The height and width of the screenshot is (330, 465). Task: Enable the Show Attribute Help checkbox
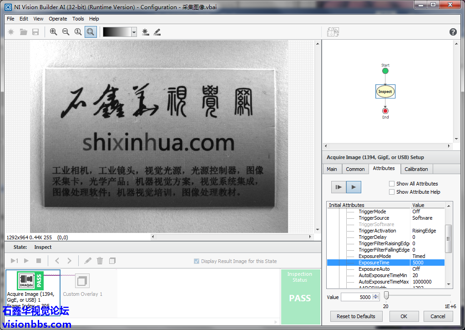[x=392, y=192]
